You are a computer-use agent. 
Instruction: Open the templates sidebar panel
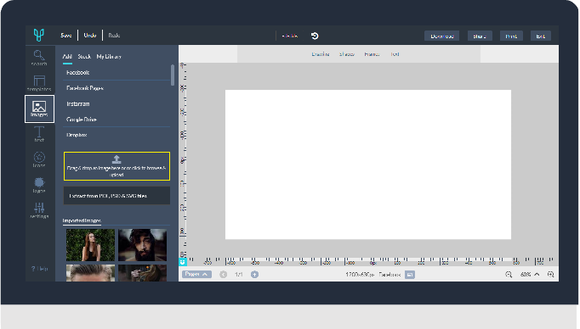tap(39, 83)
